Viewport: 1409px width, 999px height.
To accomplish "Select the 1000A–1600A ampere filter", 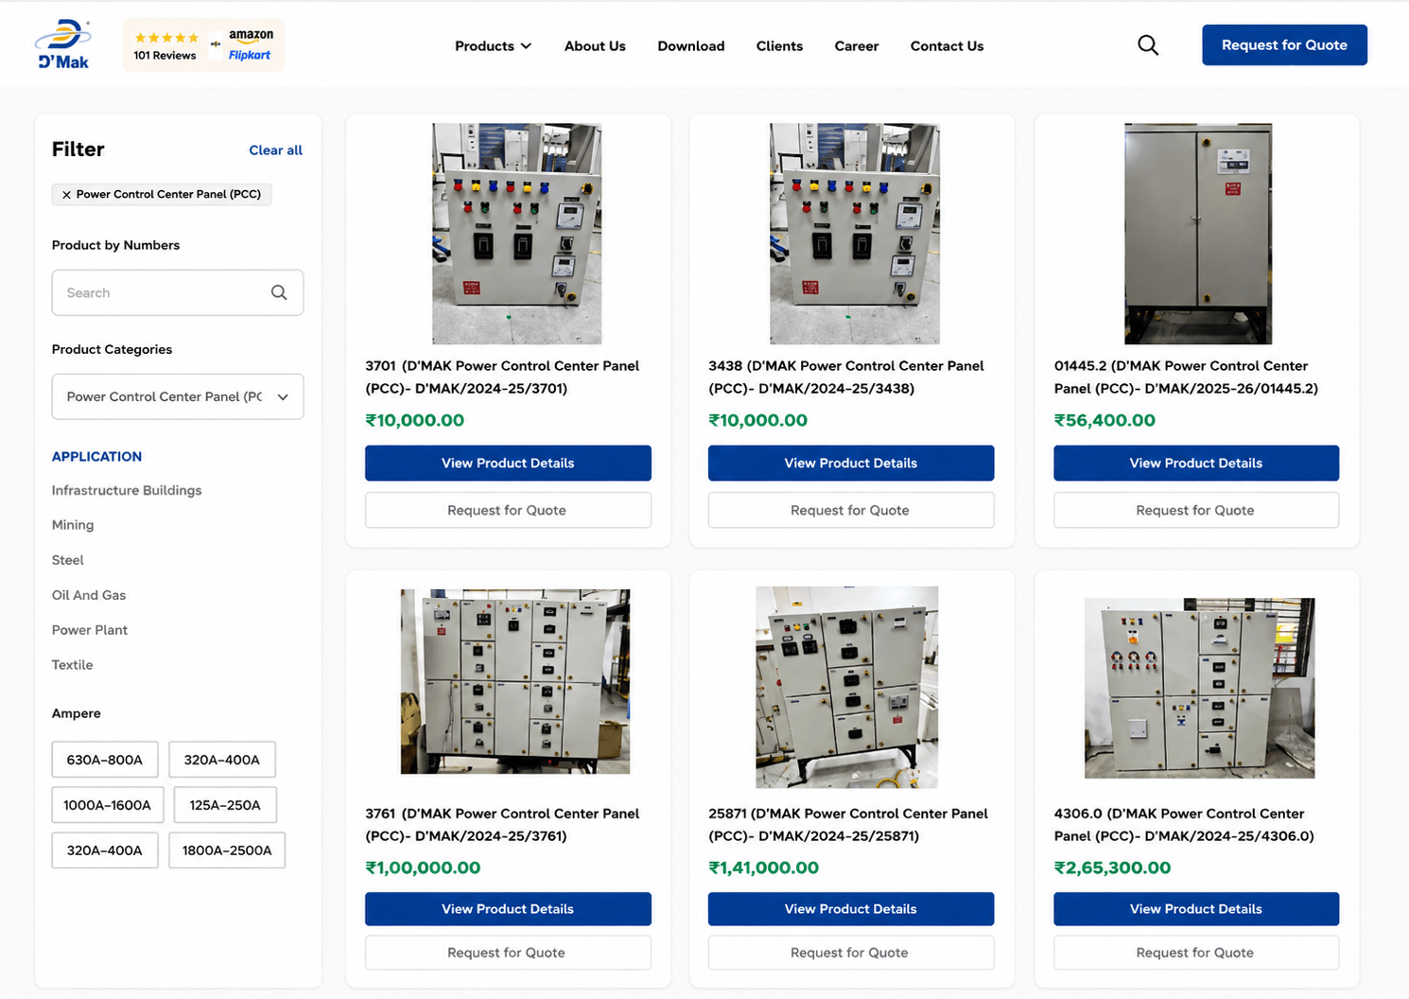I will [107, 805].
